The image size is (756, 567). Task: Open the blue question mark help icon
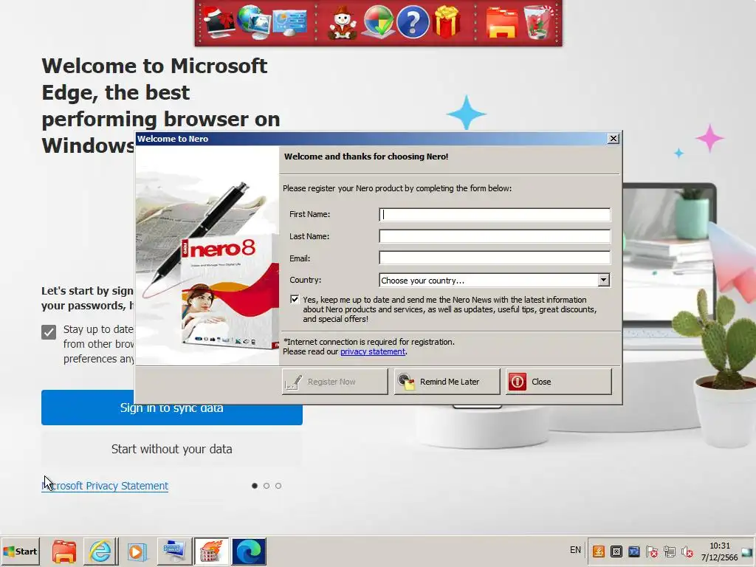pyautogui.click(x=413, y=21)
